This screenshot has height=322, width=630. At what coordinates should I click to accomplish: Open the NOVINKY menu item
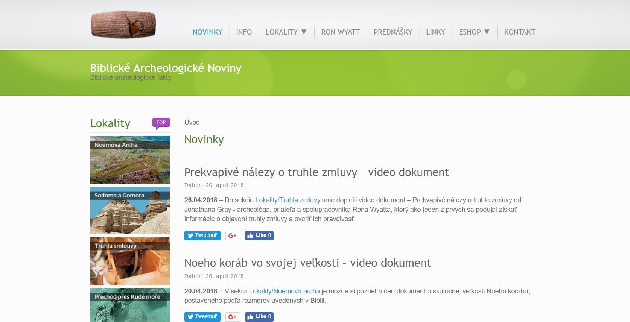[x=207, y=32]
